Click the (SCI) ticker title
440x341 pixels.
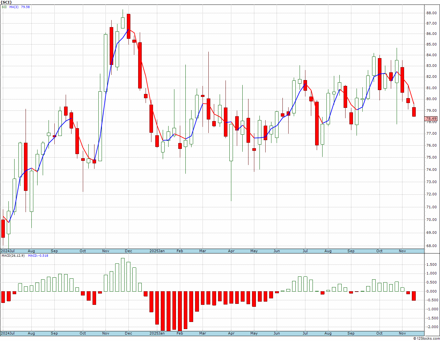[6, 2]
